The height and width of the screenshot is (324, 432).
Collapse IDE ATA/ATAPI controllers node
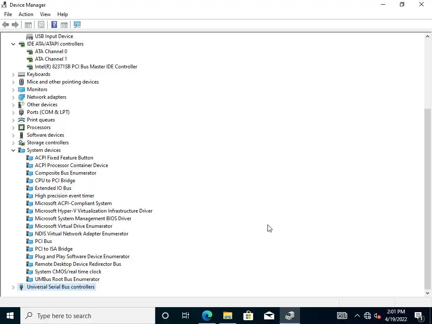click(13, 44)
